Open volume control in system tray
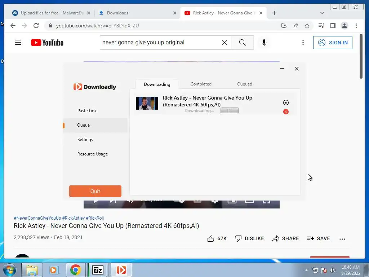 pos(333,270)
